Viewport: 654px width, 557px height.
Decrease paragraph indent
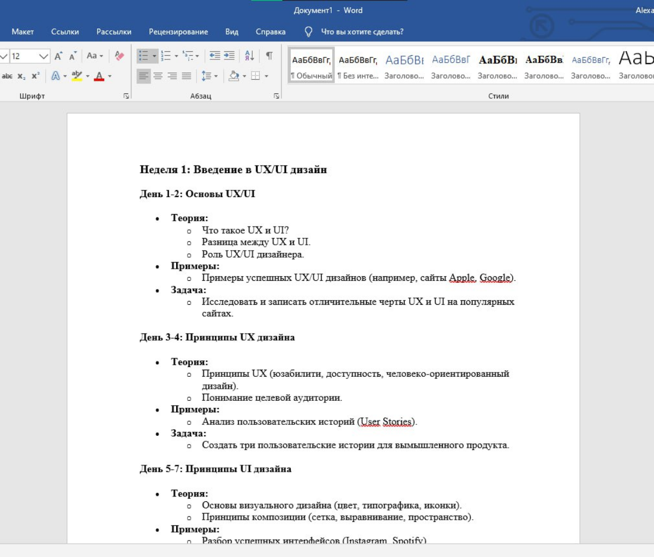[215, 56]
